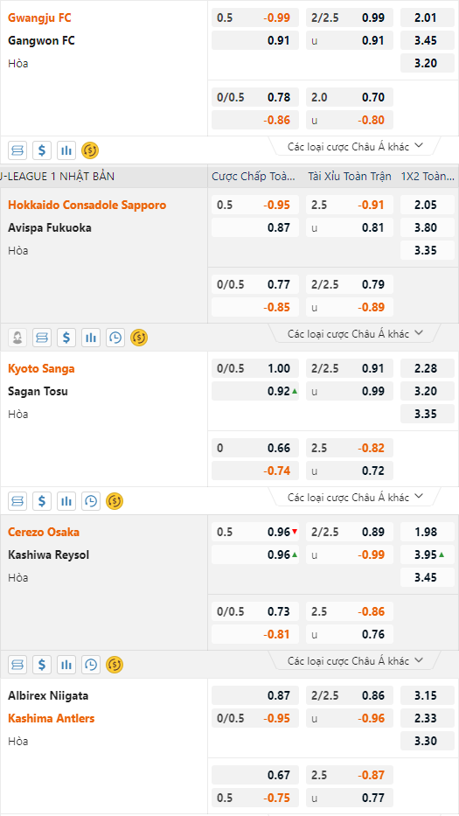Click the gold coin icon under Gwangju FC match

coord(90,151)
